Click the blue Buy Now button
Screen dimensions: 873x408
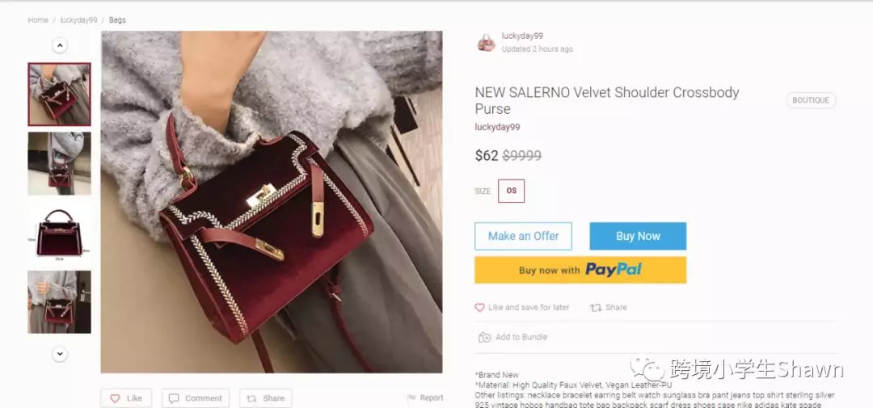tap(638, 236)
